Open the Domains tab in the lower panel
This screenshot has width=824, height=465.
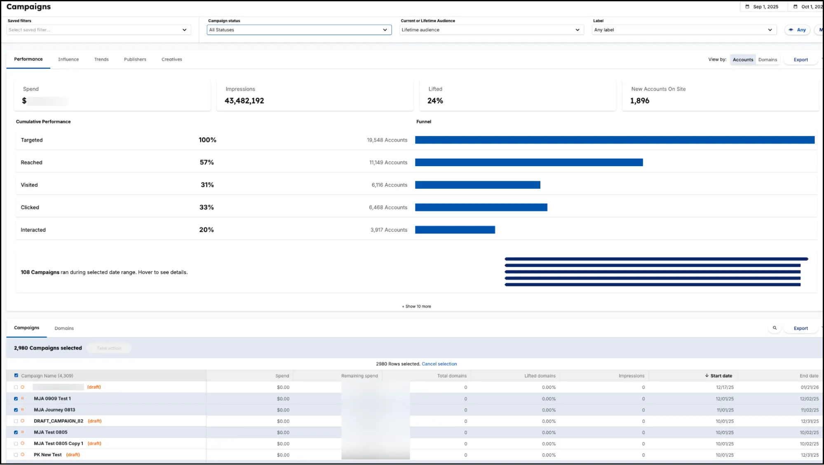click(64, 328)
